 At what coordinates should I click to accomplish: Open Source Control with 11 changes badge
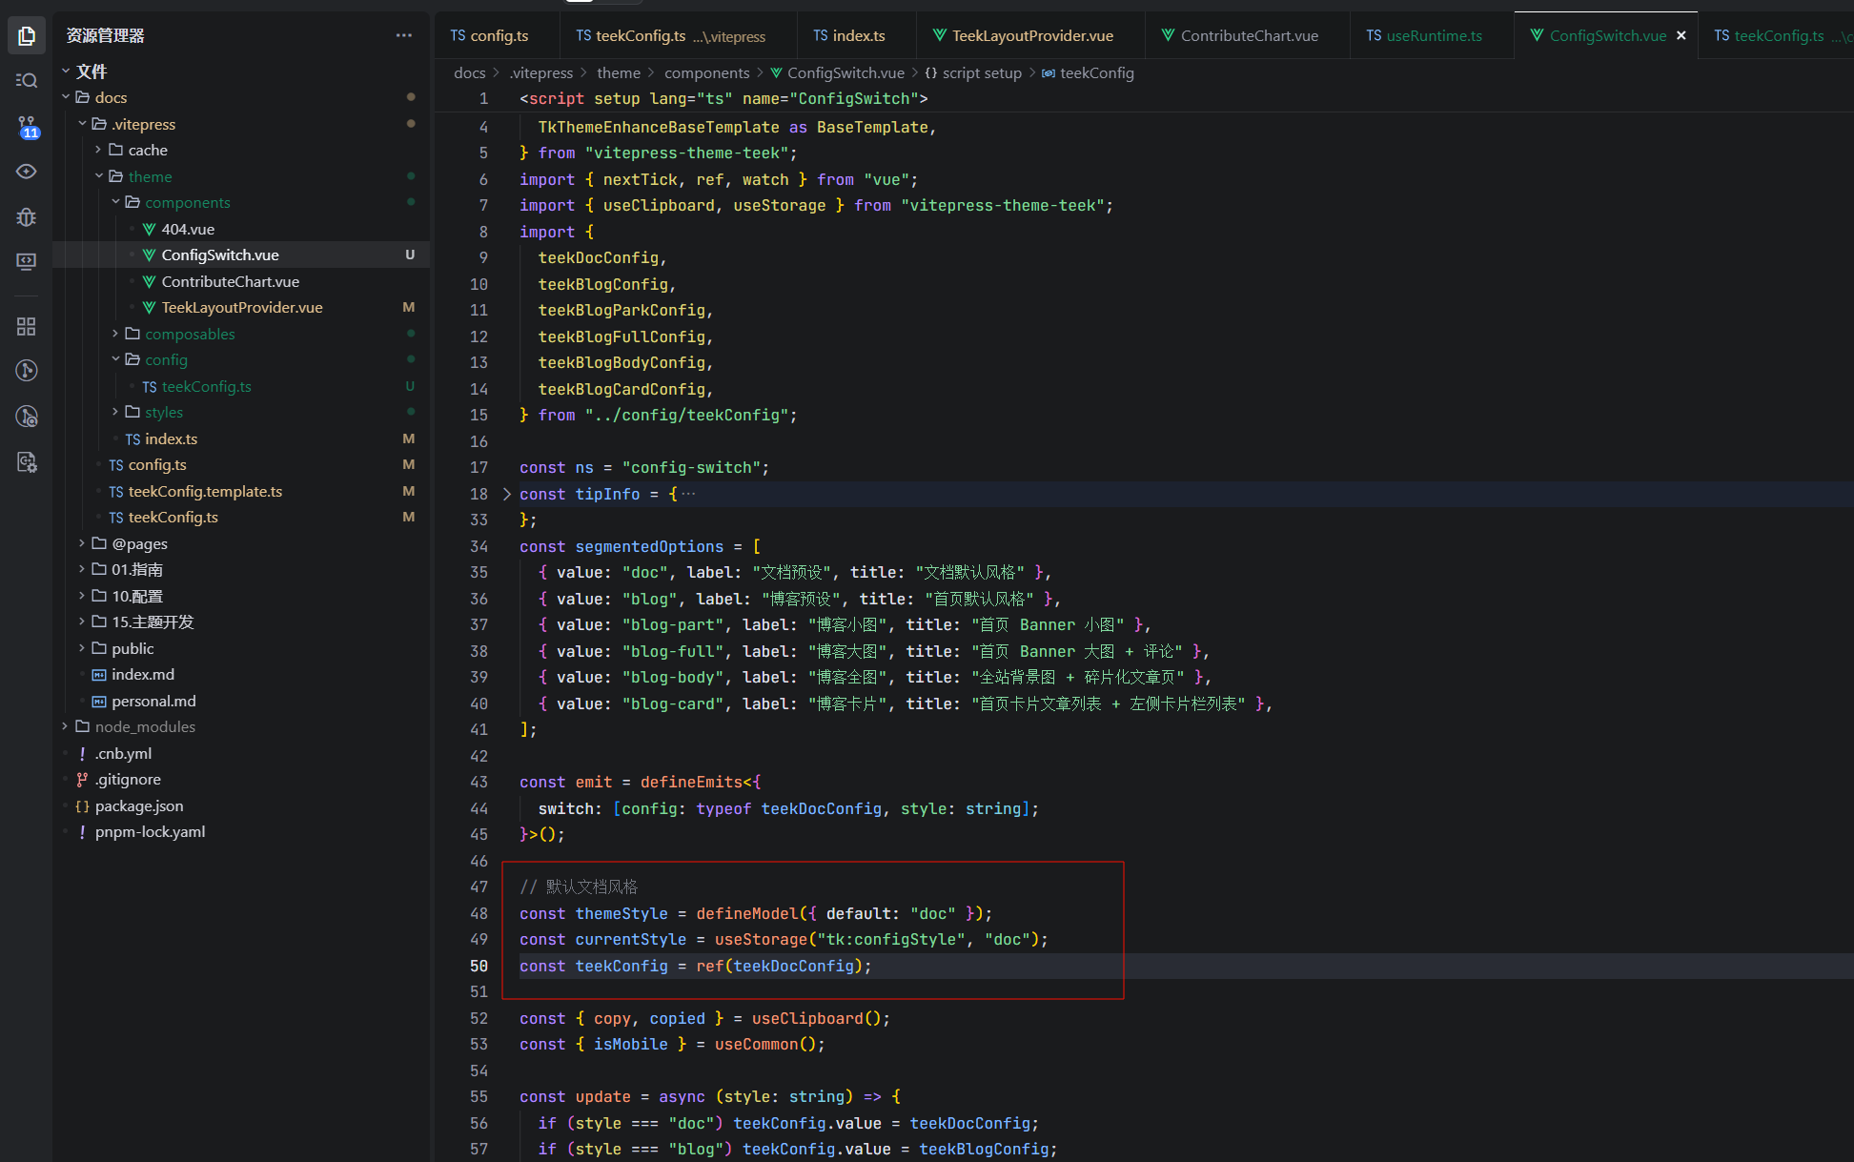point(27,126)
